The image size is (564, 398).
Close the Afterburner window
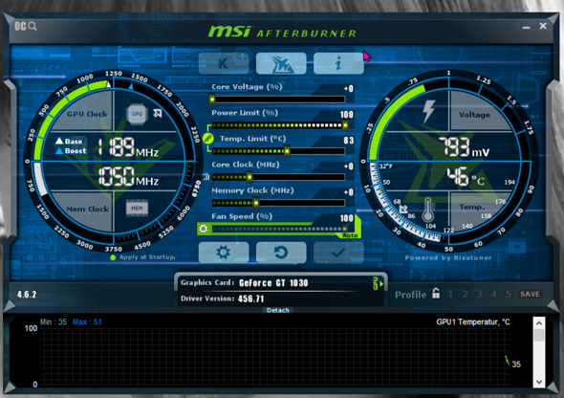click(543, 26)
